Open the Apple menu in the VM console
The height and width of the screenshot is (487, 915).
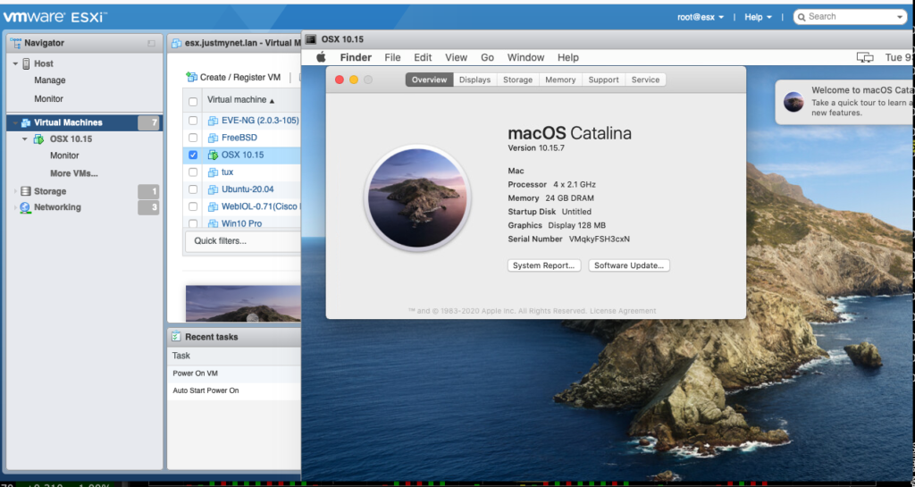(x=321, y=57)
